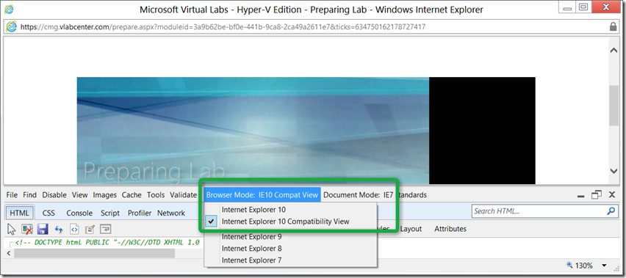
Task: Click the page vertical scrollbar thumb
Action: coord(614,105)
